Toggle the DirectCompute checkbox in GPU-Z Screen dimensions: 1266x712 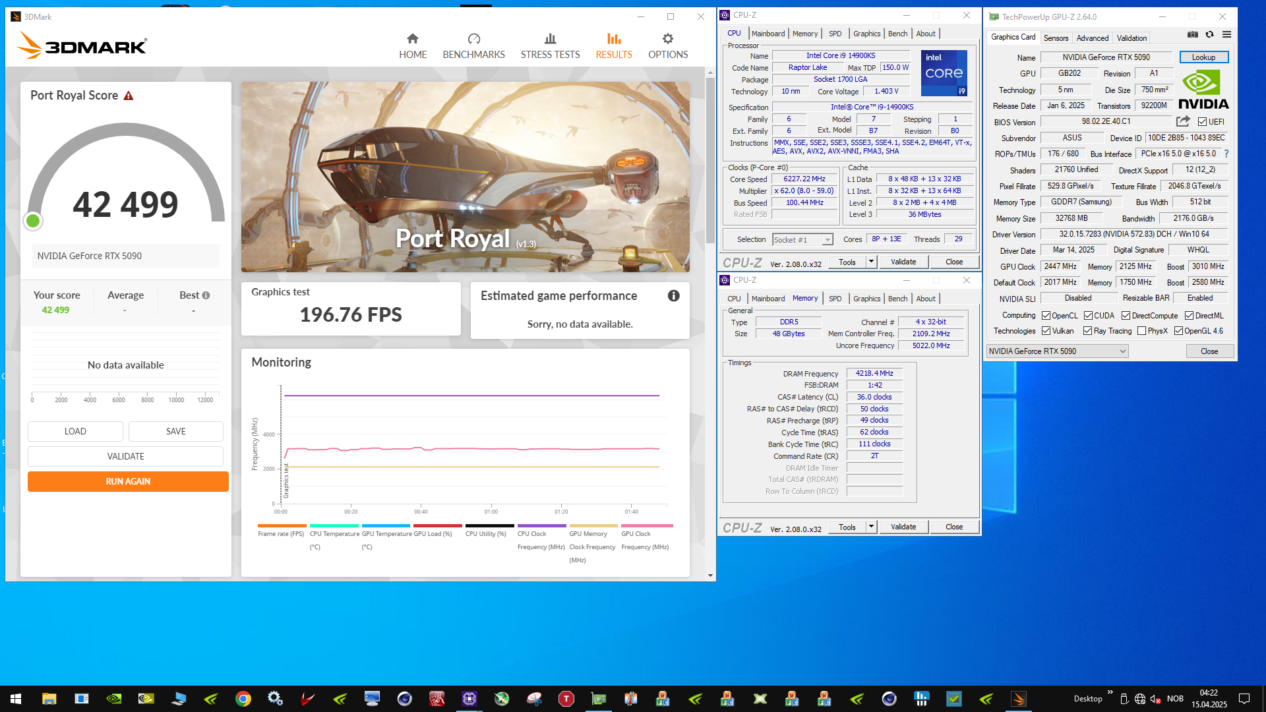click(1126, 316)
